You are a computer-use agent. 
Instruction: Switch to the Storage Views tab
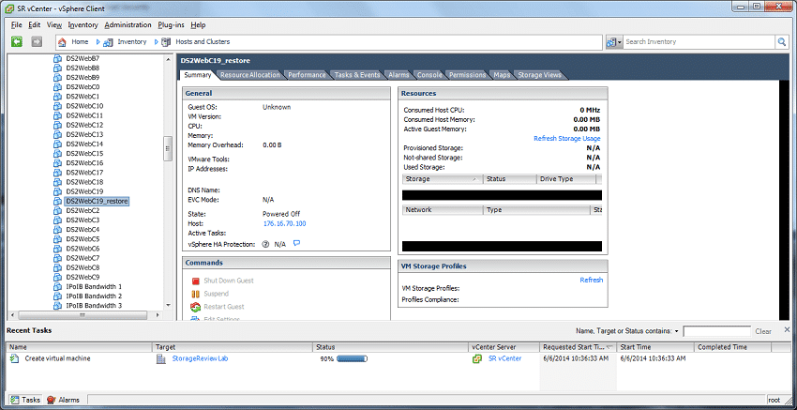click(539, 75)
